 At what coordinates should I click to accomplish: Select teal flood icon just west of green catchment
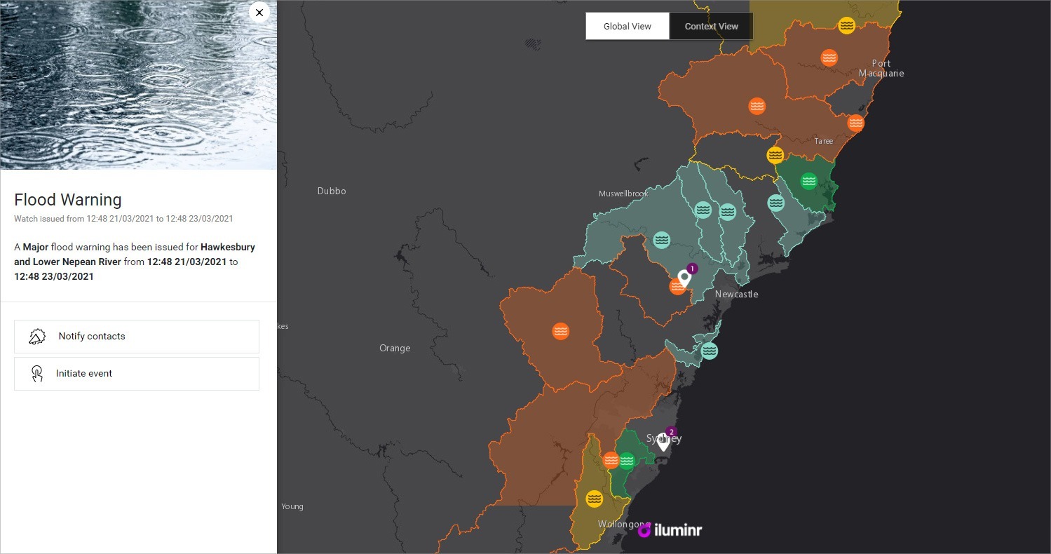point(775,203)
